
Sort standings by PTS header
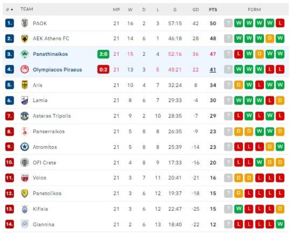pyautogui.click(x=213, y=10)
